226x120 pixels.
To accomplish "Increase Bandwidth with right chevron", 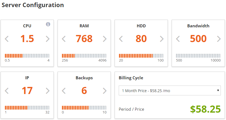I will coord(219,39).
